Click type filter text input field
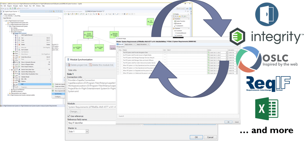This screenshot has width=304, height=141. click(x=31, y=18)
